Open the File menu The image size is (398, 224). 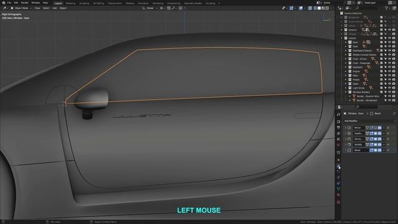[9, 2]
